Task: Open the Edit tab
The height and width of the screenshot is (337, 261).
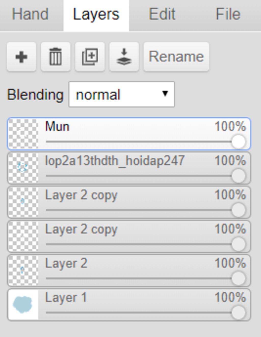Action: click(x=162, y=14)
